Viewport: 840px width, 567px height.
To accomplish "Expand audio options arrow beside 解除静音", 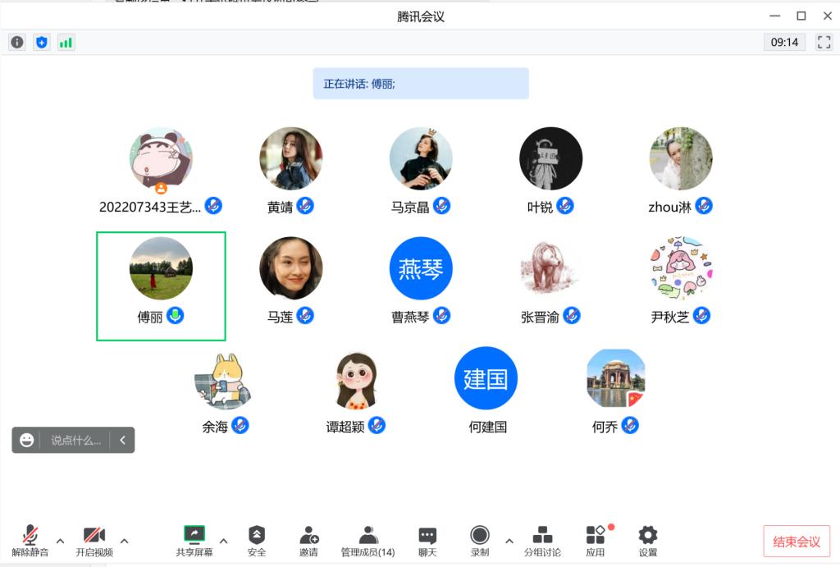I will point(61,541).
